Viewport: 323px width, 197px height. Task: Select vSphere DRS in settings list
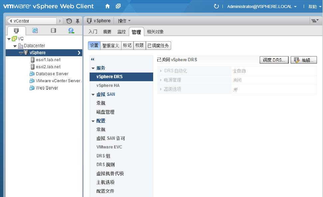coord(121,77)
